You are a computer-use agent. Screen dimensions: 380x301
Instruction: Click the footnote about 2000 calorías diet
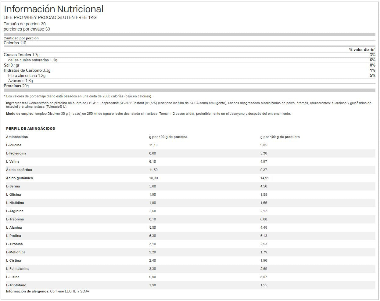click(x=78, y=96)
